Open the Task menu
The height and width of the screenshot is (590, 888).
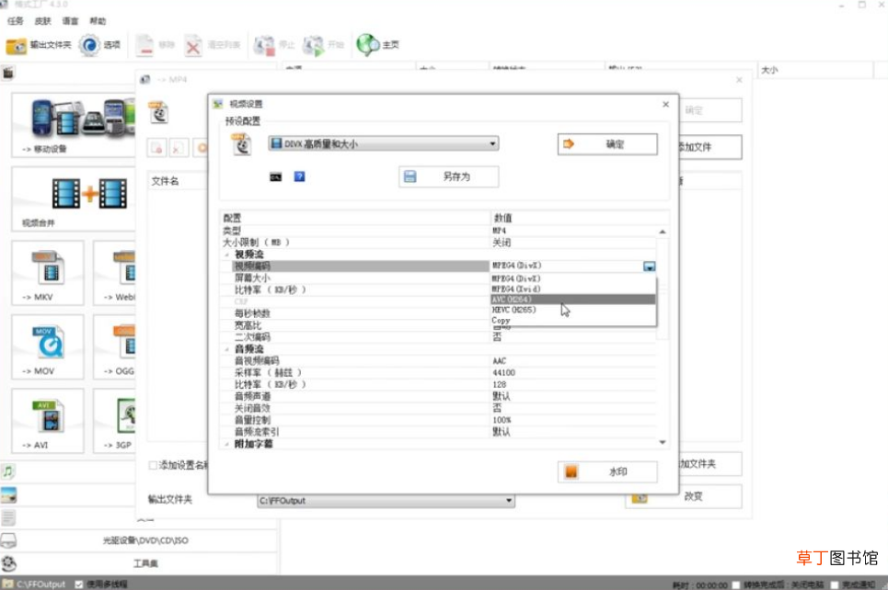coord(16,21)
